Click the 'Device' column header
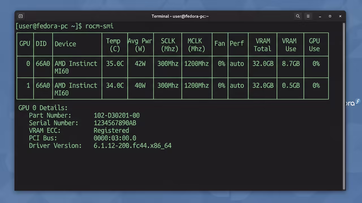 coord(65,44)
